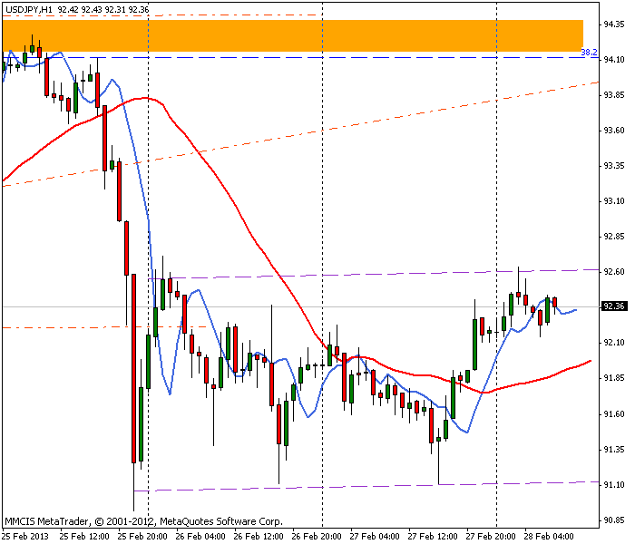Click the 92.10 price axis label
The width and height of the screenshot is (635, 544).
click(613, 343)
